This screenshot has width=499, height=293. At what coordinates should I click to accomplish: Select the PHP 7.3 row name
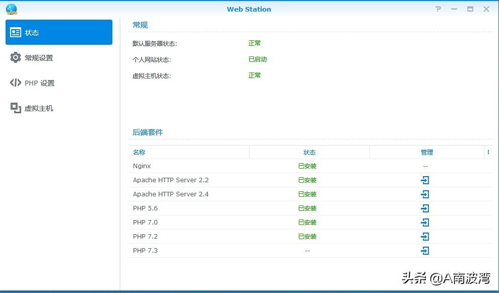click(x=145, y=251)
